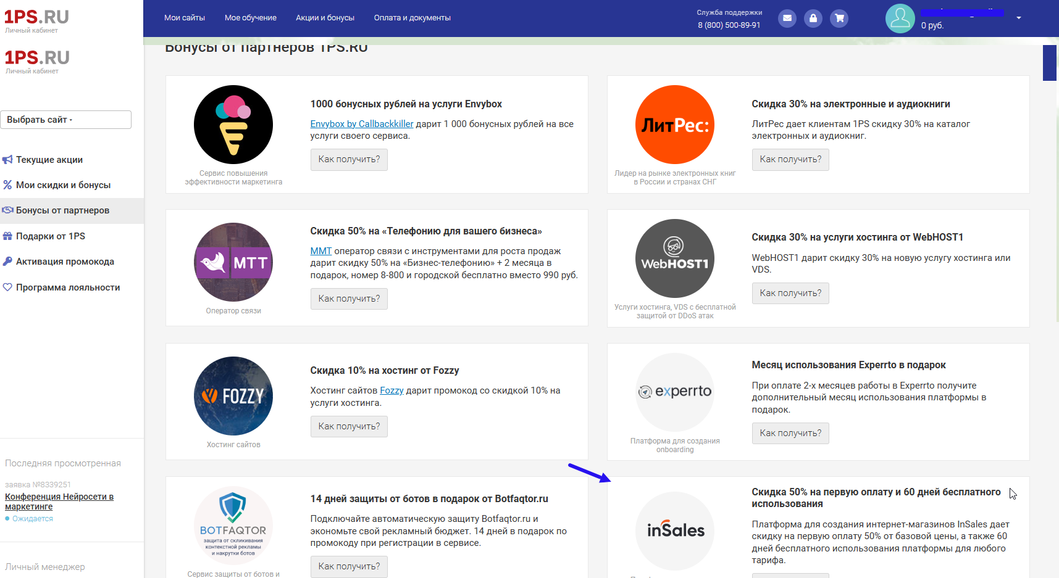Open the shopping cart icon
The height and width of the screenshot is (578, 1059).
point(839,18)
